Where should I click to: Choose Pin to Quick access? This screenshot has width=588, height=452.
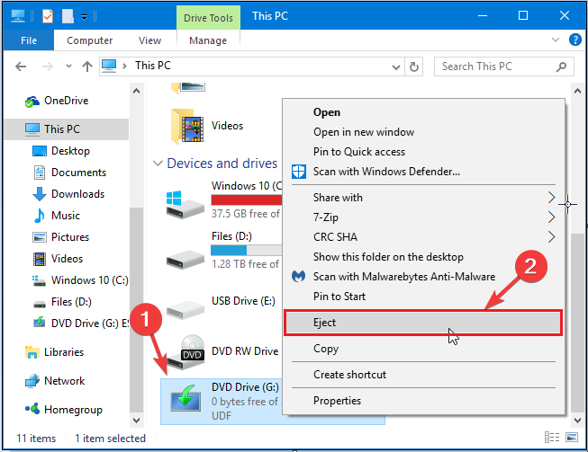point(423,152)
